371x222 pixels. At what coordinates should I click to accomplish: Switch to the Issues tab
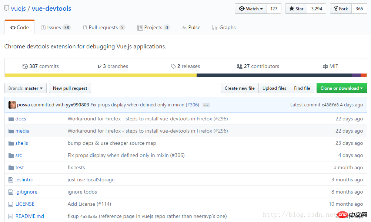click(56, 28)
